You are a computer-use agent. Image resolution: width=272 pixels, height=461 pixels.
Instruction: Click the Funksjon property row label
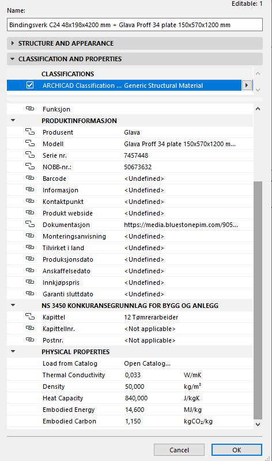coord(56,109)
